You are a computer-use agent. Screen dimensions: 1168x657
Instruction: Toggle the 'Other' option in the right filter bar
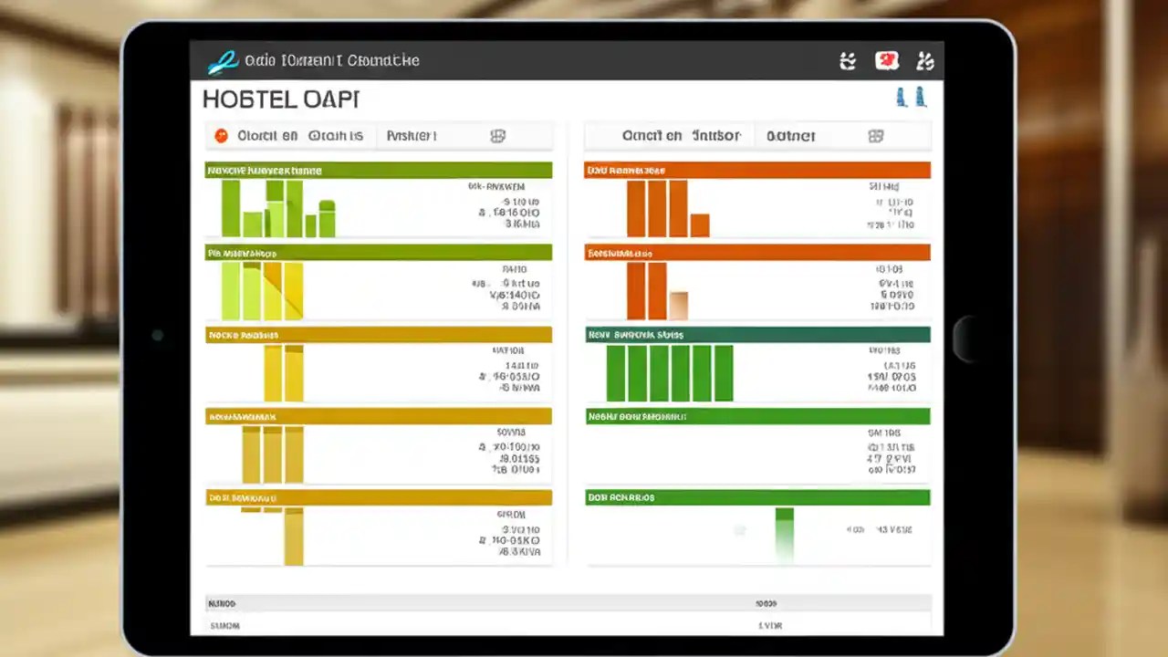(x=790, y=135)
